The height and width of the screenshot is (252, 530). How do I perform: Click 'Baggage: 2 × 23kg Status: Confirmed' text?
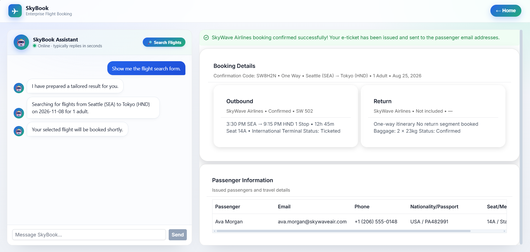click(417, 131)
